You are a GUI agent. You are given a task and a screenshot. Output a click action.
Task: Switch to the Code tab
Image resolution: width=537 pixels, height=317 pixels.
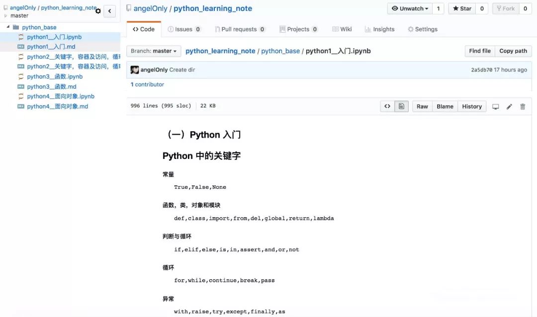pyautogui.click(x=144, y=29)
